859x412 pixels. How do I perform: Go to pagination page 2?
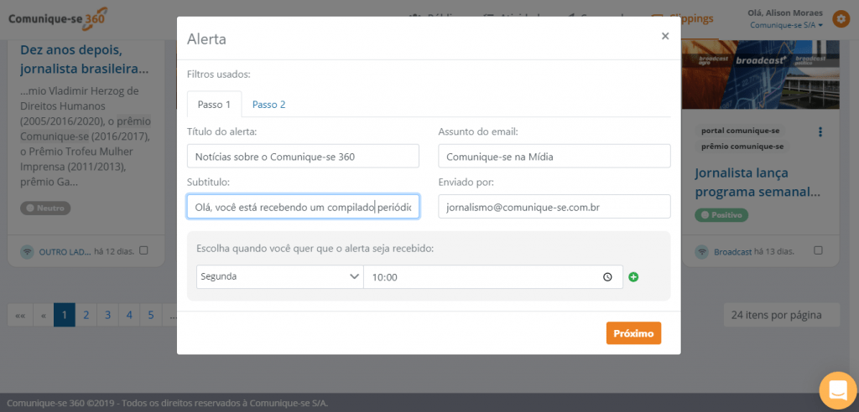click(86, 315)
